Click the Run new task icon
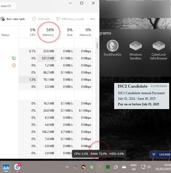Screen dimensions: 171x173 [3, 19]
